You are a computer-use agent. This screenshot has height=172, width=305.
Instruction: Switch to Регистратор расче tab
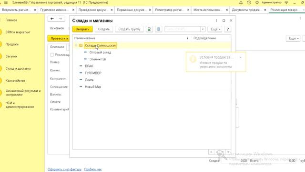click(170, 10)
